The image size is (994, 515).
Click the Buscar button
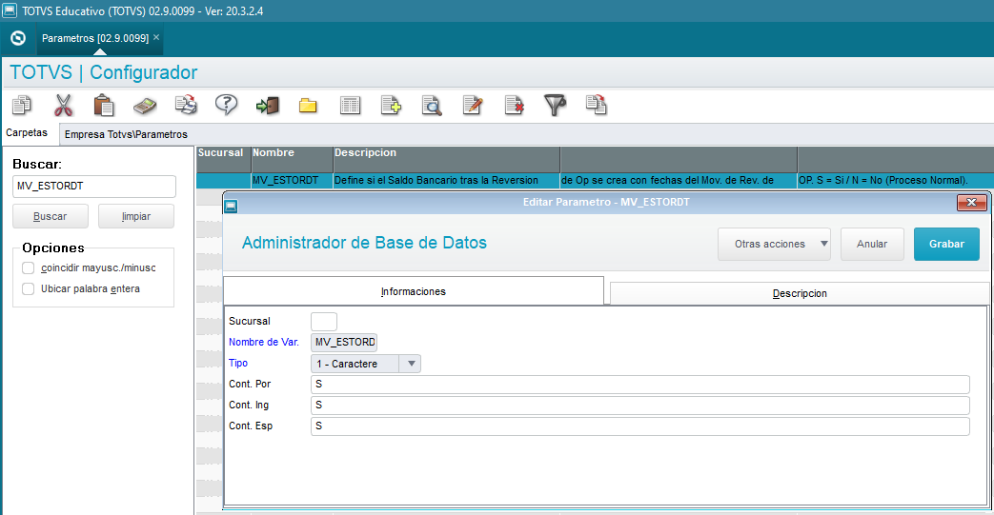pyautogui.click(x=51, y=217)
